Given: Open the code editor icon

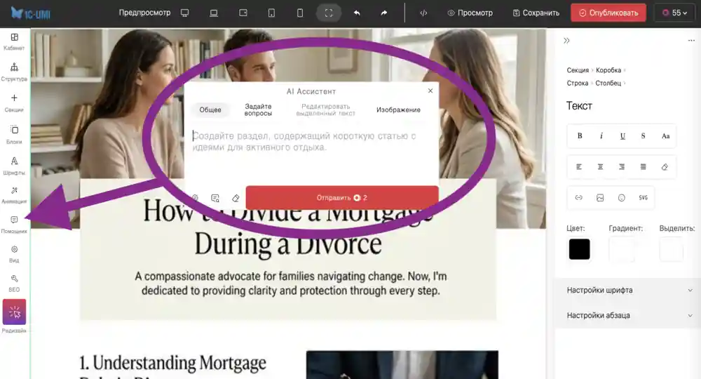Looking at the screenshot, I should [423, 13].
